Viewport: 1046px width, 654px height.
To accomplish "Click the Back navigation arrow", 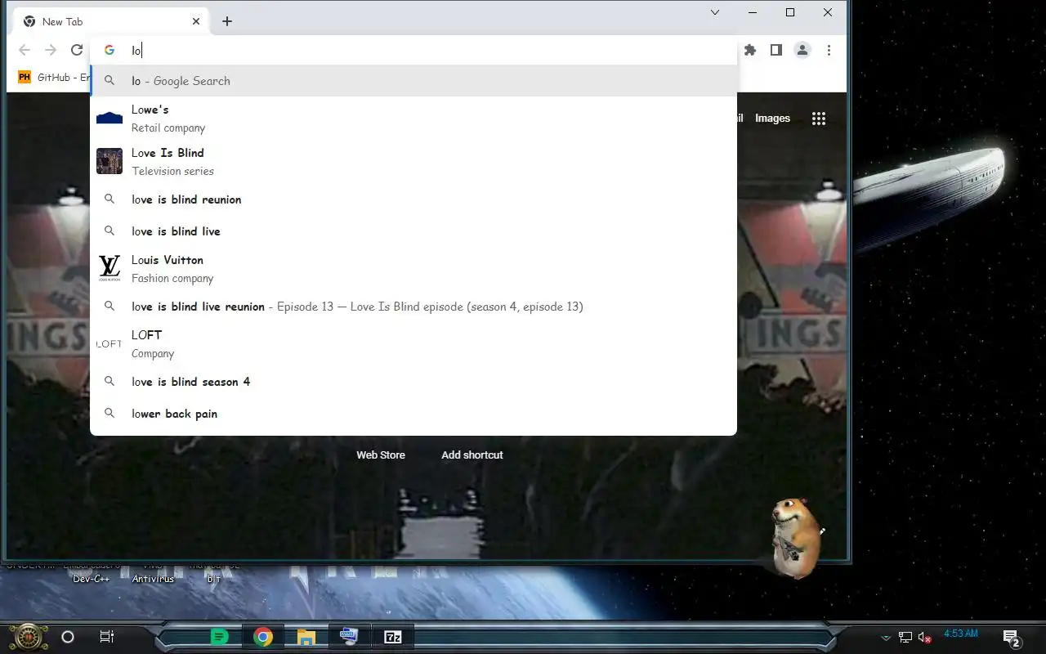I will click(25, 51).
